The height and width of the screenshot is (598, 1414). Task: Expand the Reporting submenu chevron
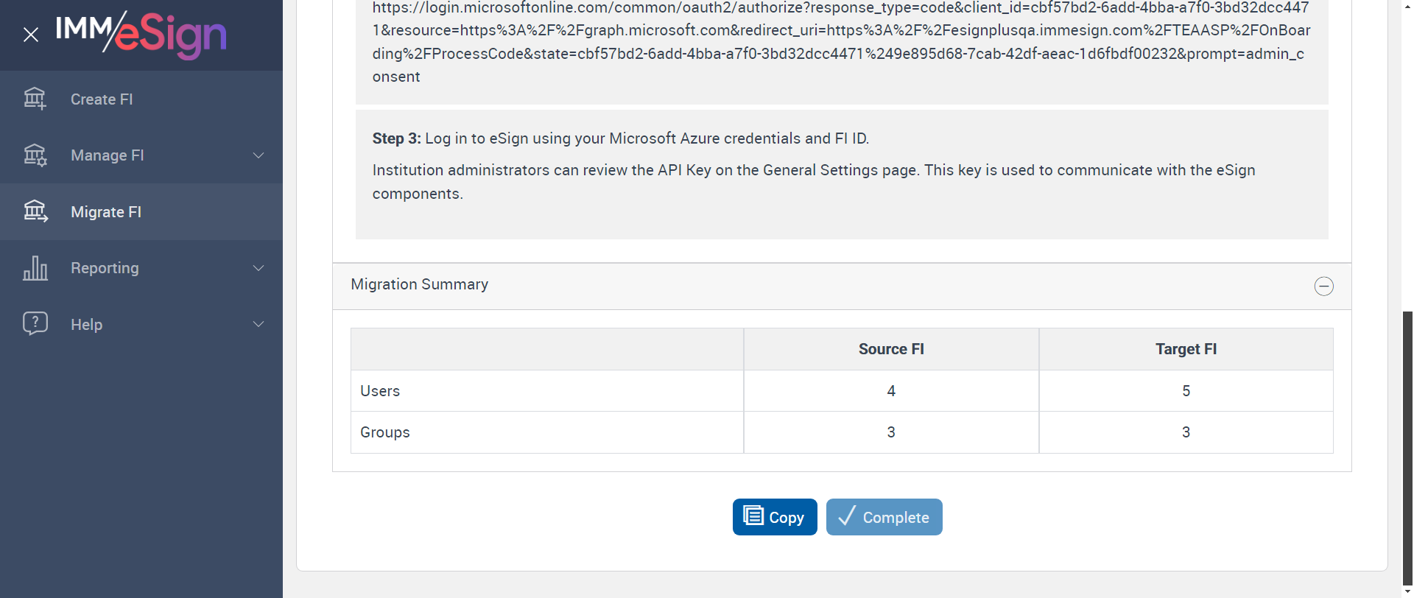258,268
